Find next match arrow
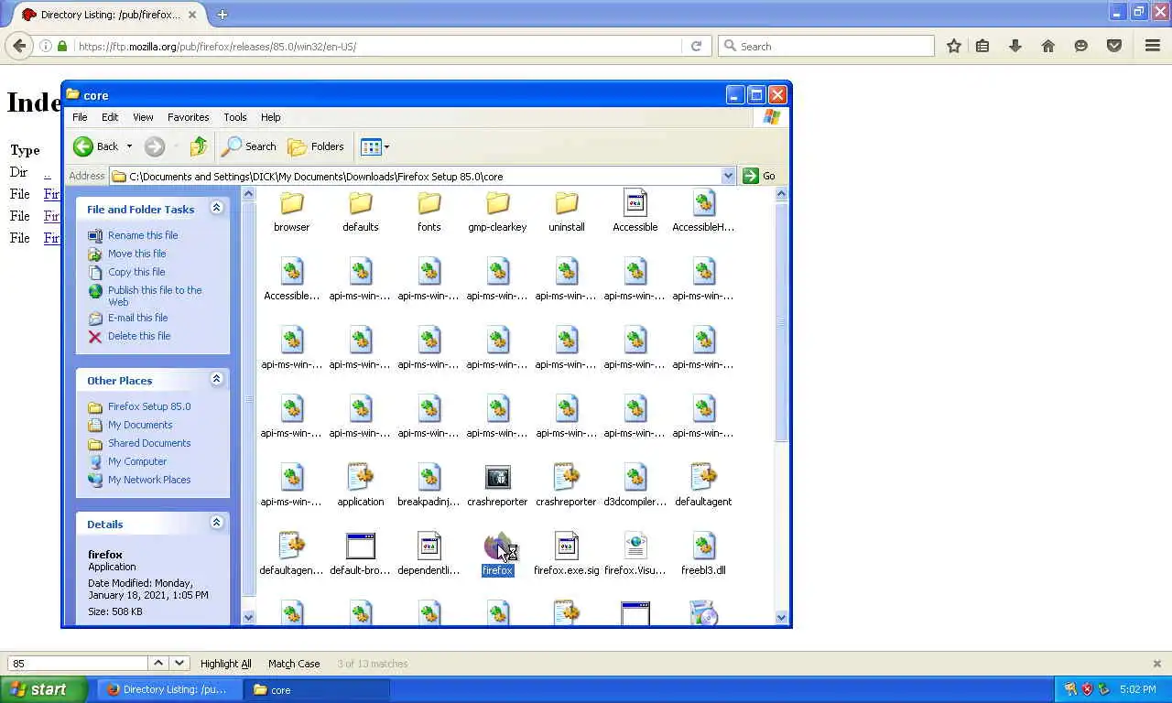Image resolution: width=1172 pixels, height=703 pixels. [x=179, y=663]
